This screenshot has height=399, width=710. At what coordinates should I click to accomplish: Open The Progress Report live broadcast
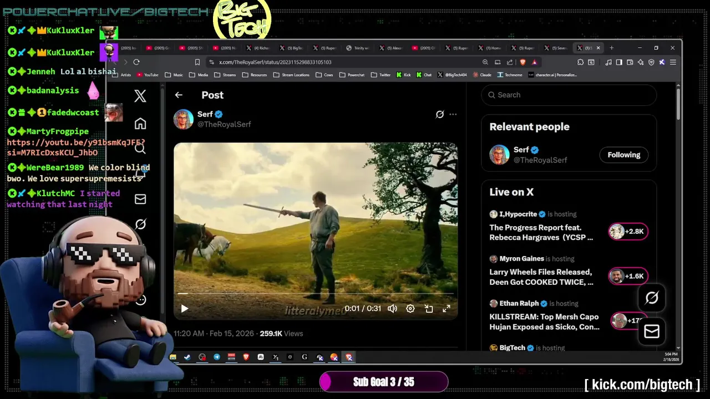tap(541, 232)
